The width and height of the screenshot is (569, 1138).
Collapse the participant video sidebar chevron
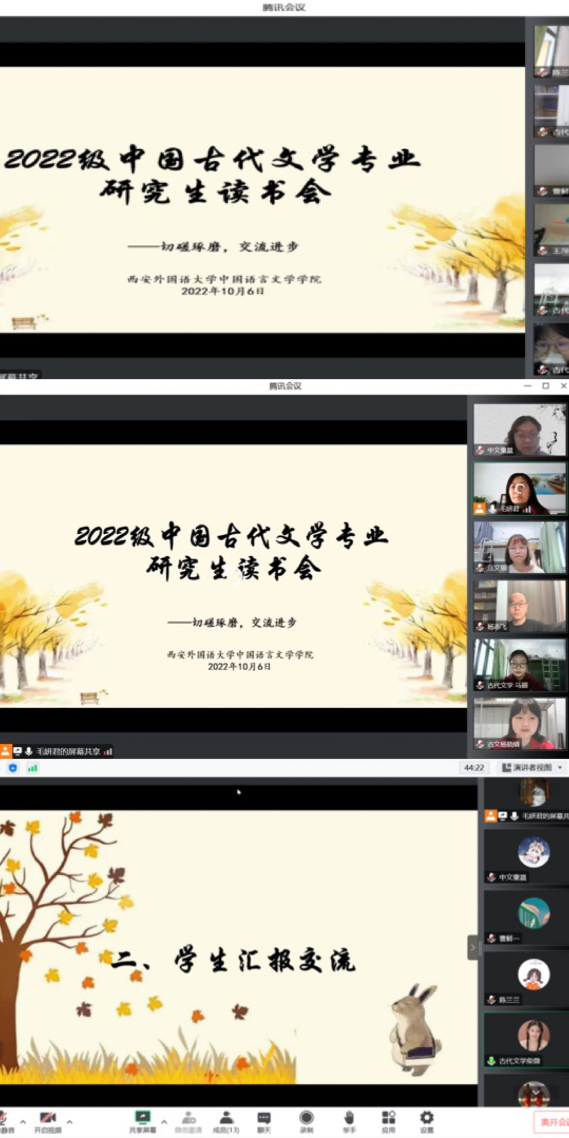click(473, 947)
